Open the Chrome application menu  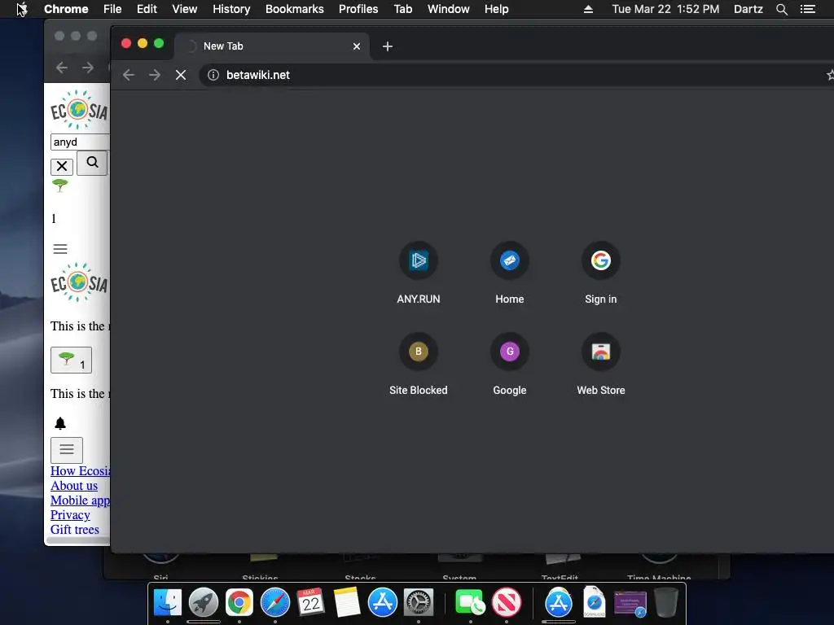click(66, 9)
